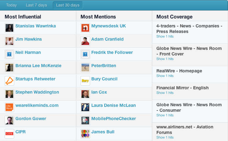Open the Gordon Gower link
Viewport: 228px width, 141px height.
[x=31, y=119]
